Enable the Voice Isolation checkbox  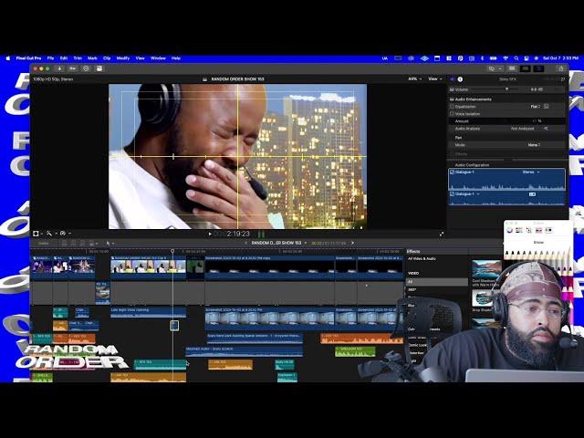coord(452,114)
